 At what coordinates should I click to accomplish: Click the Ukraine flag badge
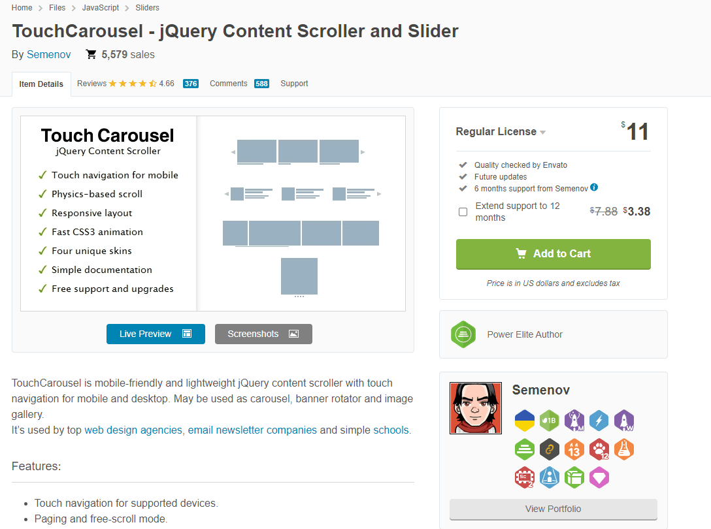525,421
